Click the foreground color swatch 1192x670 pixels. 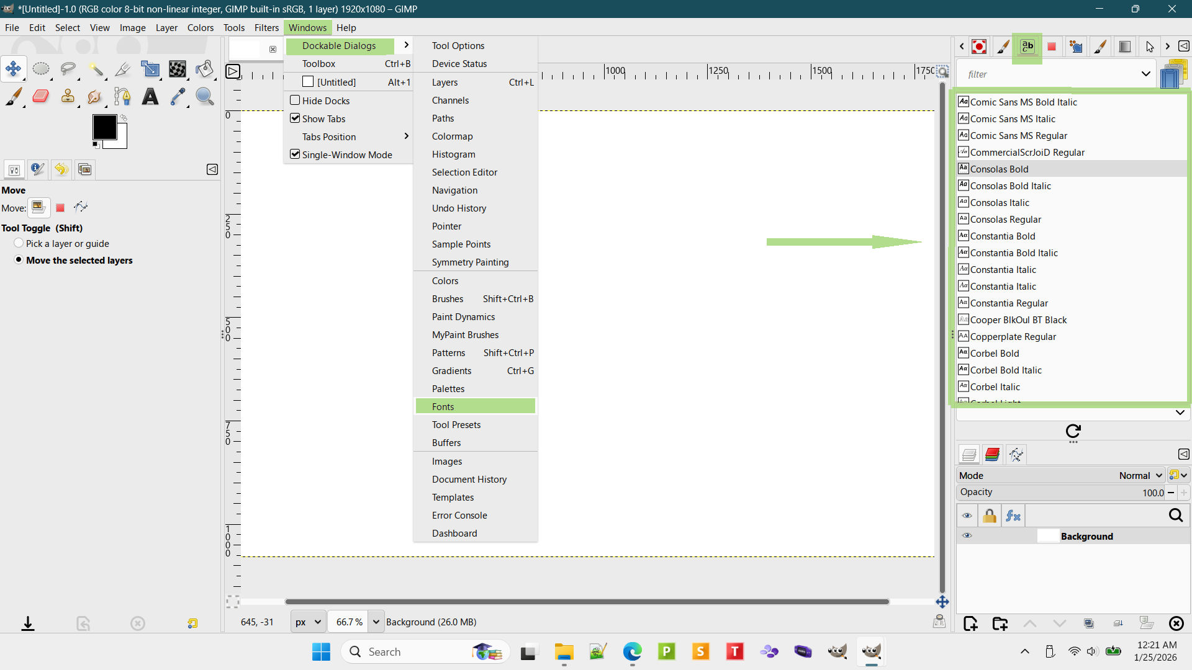[104, 127]
